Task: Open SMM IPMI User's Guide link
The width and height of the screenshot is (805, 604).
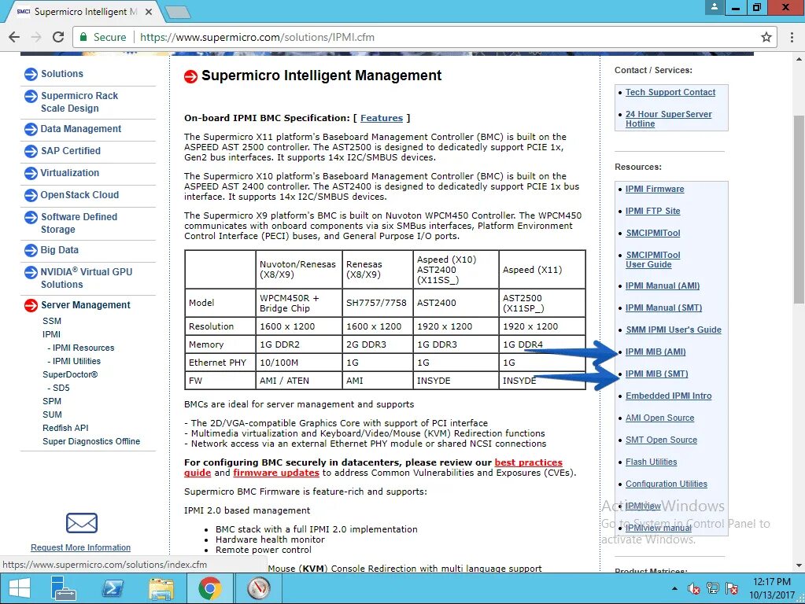Action: (x=674, y=330)
